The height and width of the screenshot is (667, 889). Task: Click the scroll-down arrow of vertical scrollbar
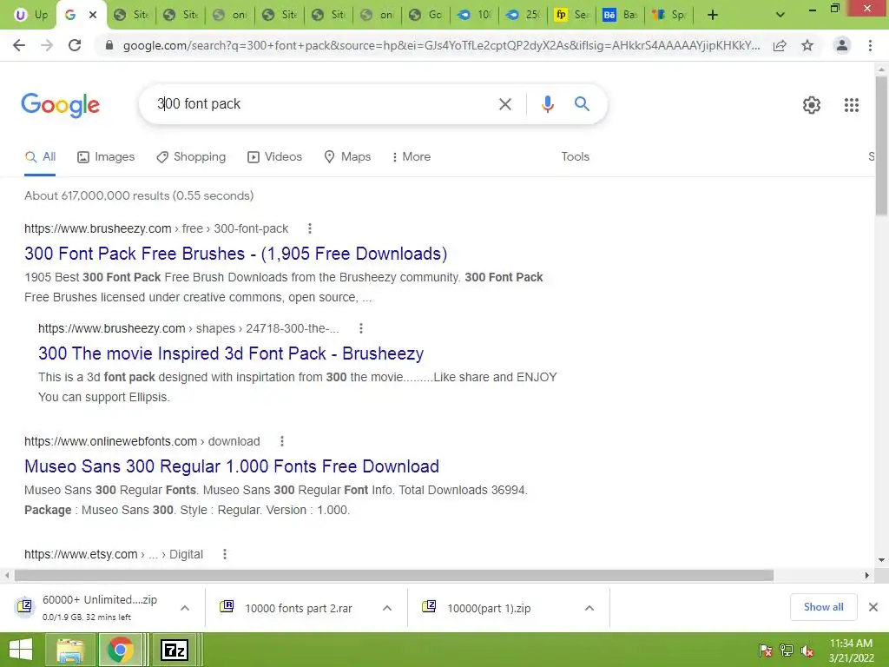[881, 560]
